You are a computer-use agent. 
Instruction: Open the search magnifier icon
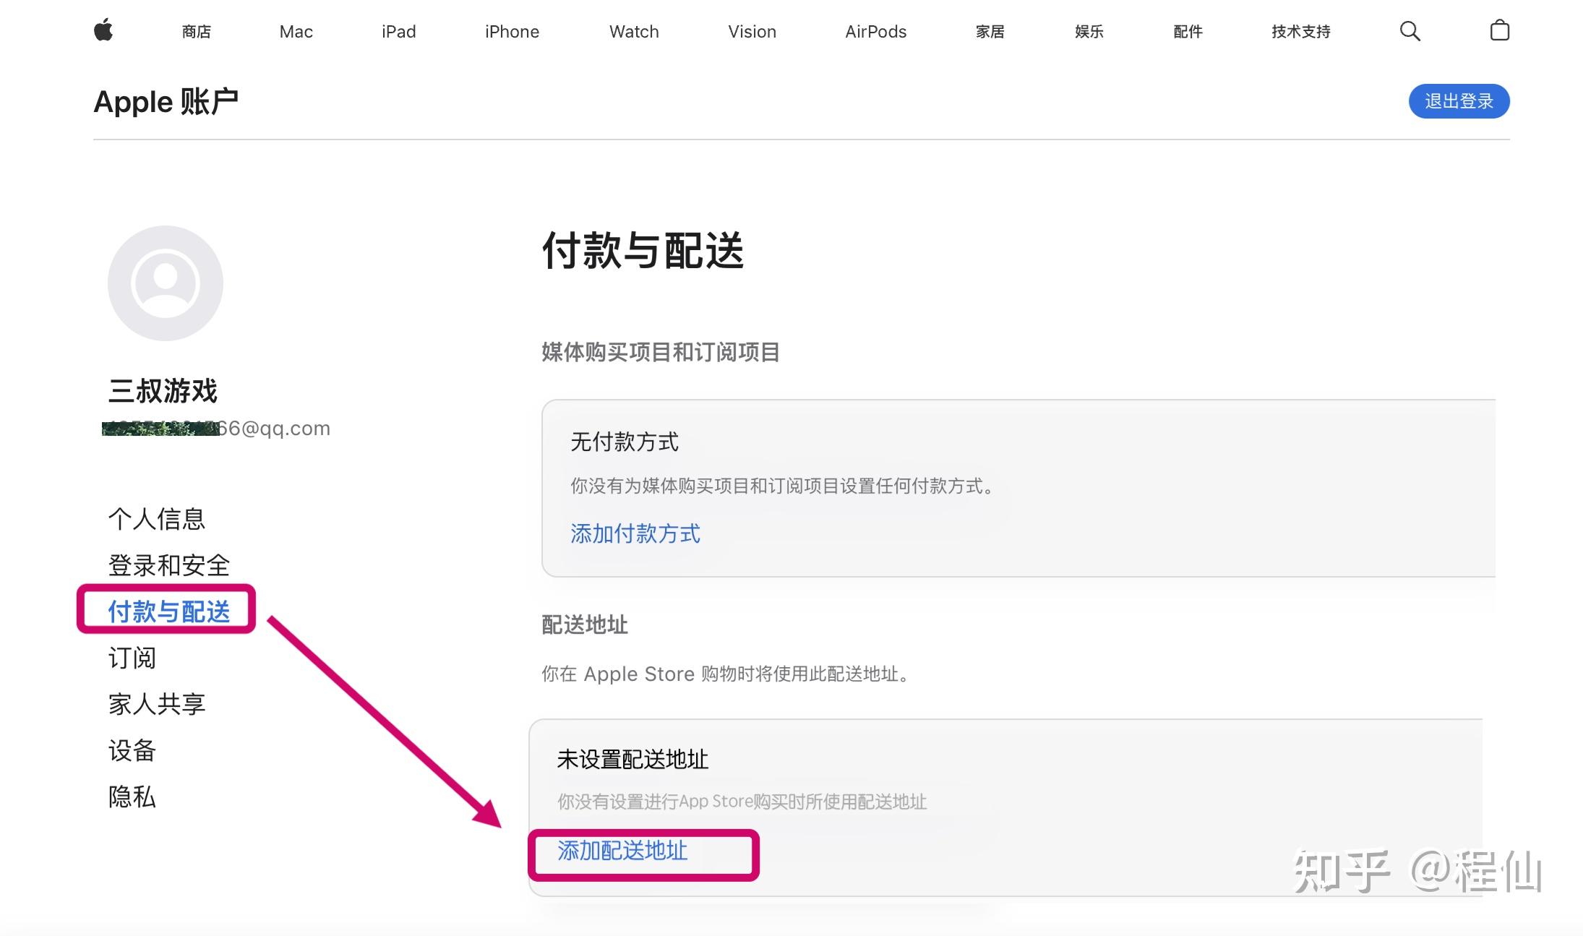(1410, 31)
